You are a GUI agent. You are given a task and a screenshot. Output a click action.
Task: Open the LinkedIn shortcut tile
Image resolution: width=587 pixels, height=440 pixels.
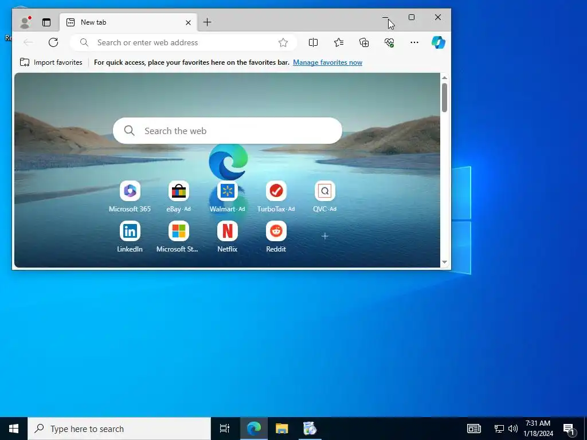coord(130,237)
